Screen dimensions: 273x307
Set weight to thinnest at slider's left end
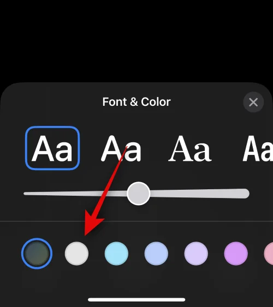[26, 194]
